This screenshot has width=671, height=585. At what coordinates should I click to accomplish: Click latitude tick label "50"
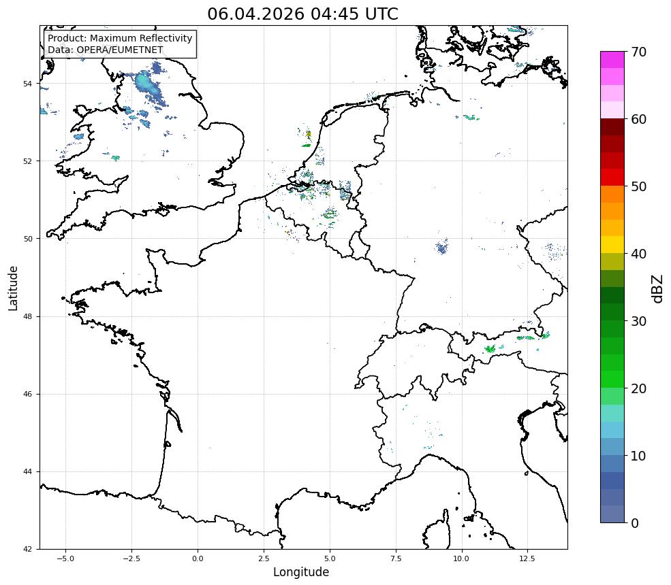pos(27,239)
